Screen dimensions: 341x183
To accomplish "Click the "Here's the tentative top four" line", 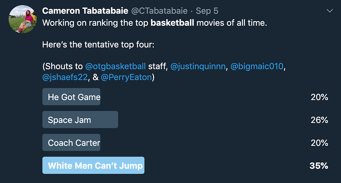I will [x=98, y=44].
